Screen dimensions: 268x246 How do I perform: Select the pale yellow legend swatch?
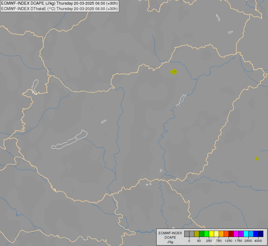[x=216, y=234]
